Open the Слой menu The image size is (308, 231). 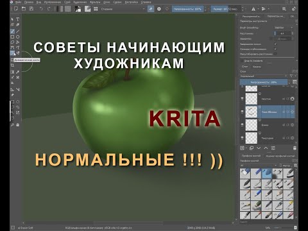coord(67,2)
